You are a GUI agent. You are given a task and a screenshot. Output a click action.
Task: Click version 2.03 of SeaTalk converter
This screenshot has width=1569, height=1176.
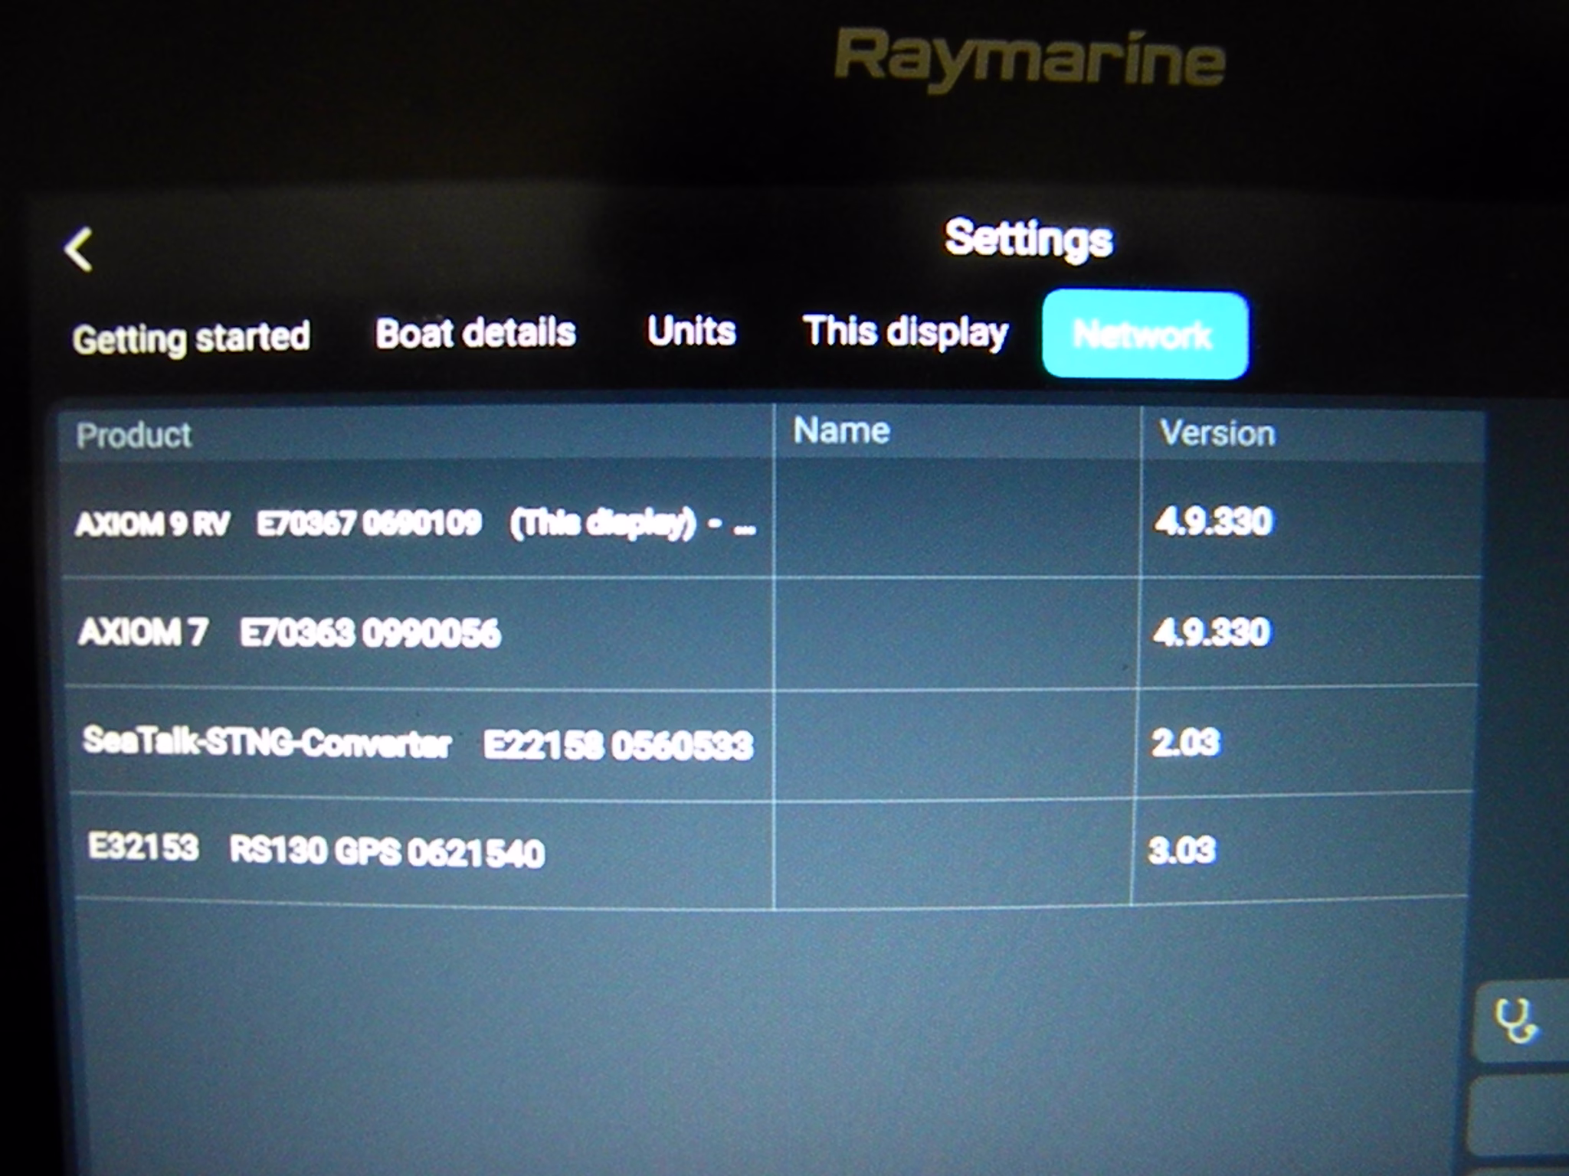tap(1184, 742)
